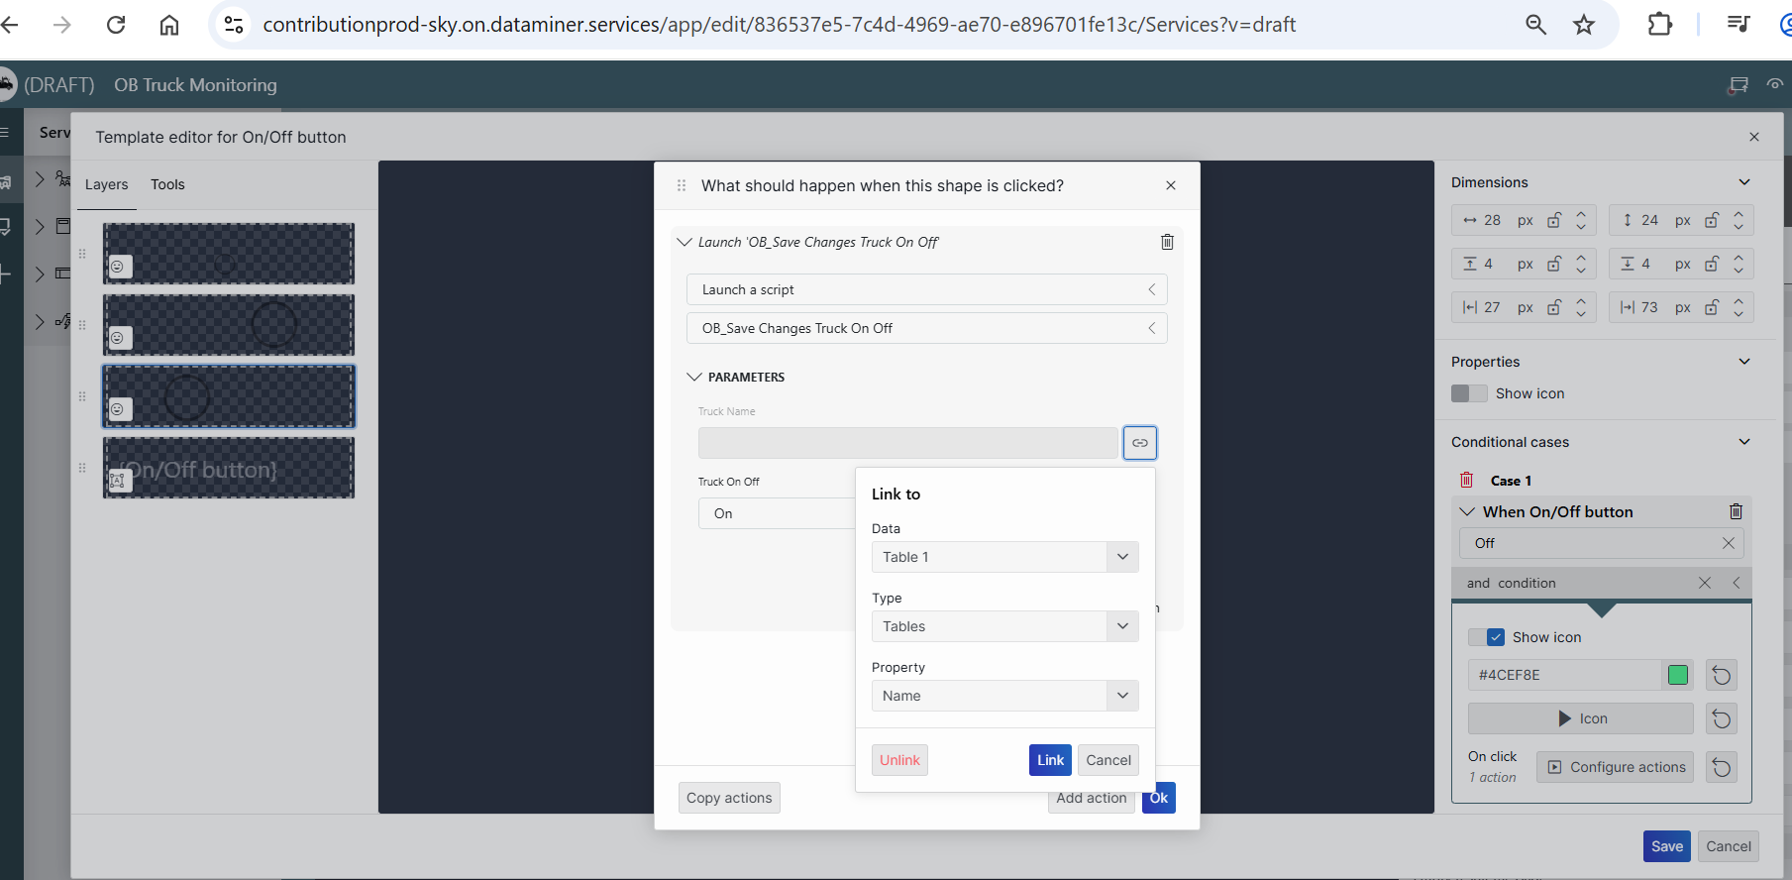Select the Layers tab
Screen dimensions: 1792x880
106,184
